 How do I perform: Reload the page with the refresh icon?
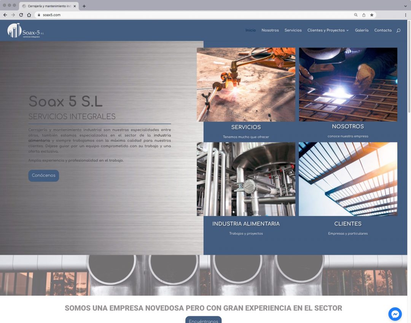pos(21,15)
